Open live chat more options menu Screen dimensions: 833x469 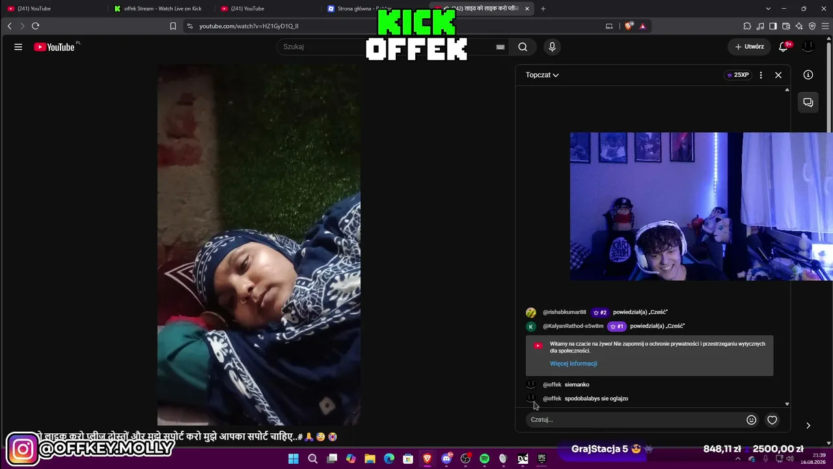coord(761,75)
